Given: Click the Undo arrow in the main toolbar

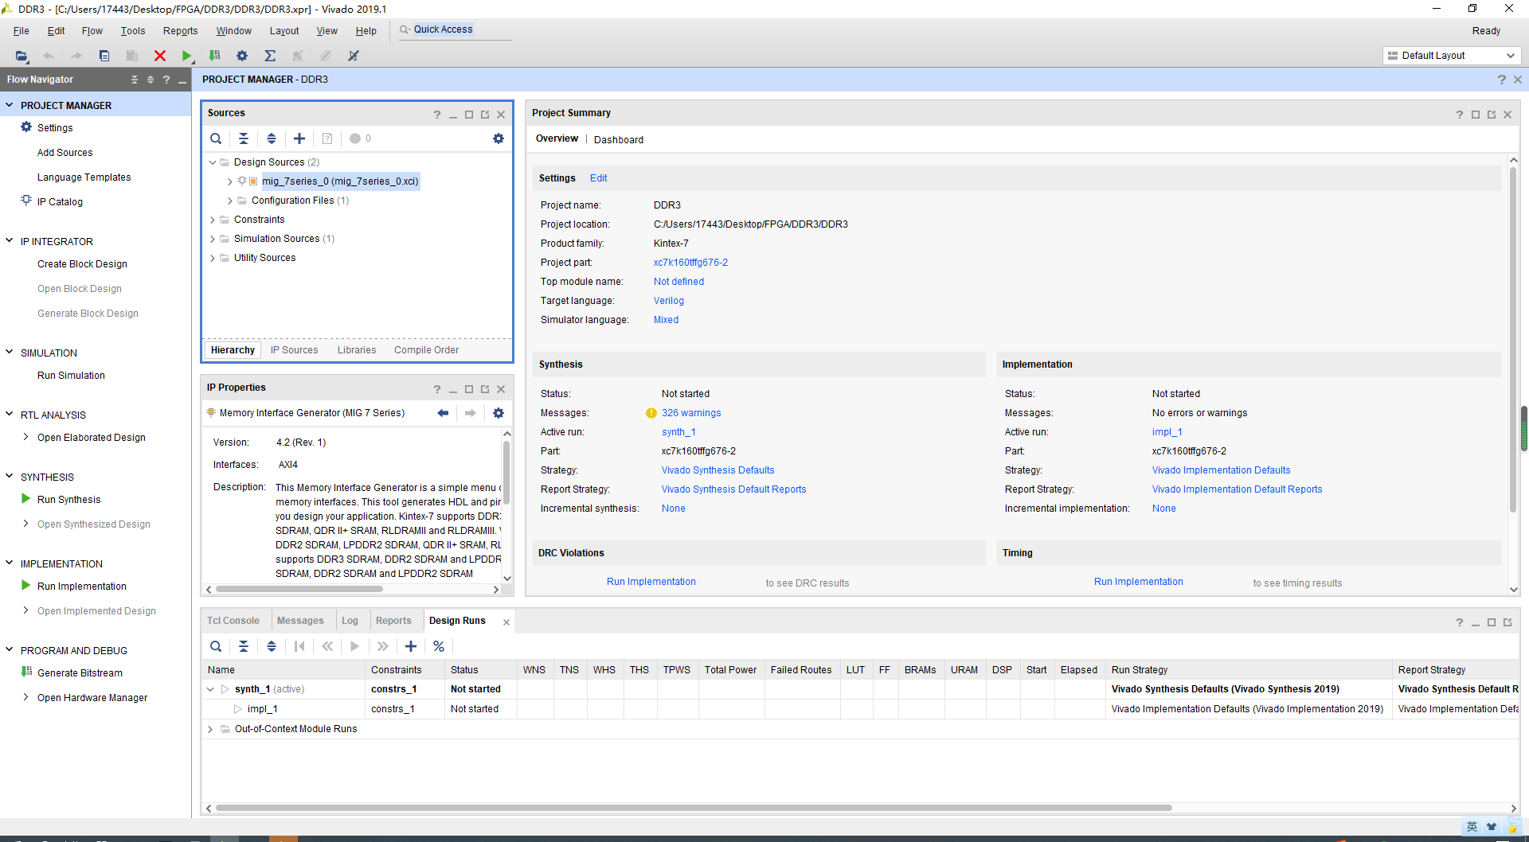Looking at the screenshot, I should tap(49, 56).
